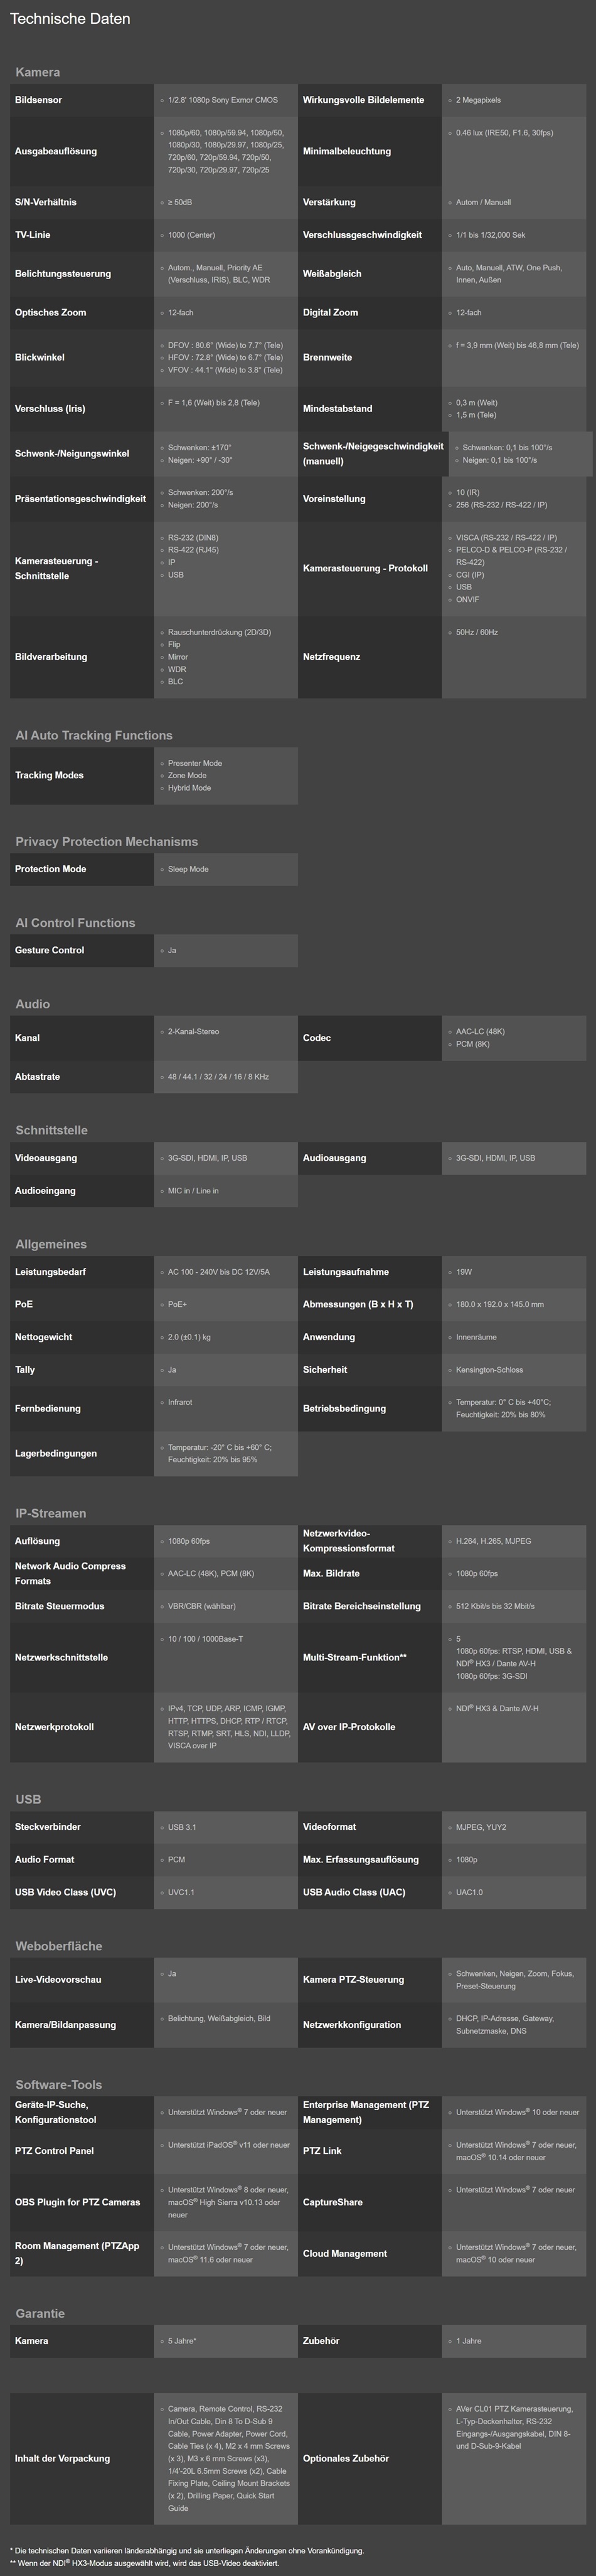Click the 'Technische Daten' page heading
Viewport: 596px width, 2576px height.
pos(70,19)
